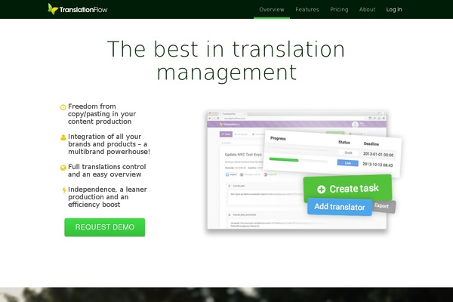The image size is (453, 302).
Task: Click the green progress bar in the product image
Action: tap(283, 159)
